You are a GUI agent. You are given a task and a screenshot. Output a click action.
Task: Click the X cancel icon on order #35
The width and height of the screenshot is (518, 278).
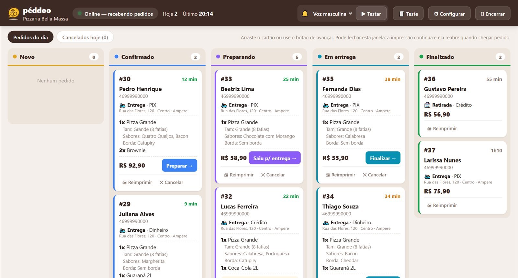point(365,175)
